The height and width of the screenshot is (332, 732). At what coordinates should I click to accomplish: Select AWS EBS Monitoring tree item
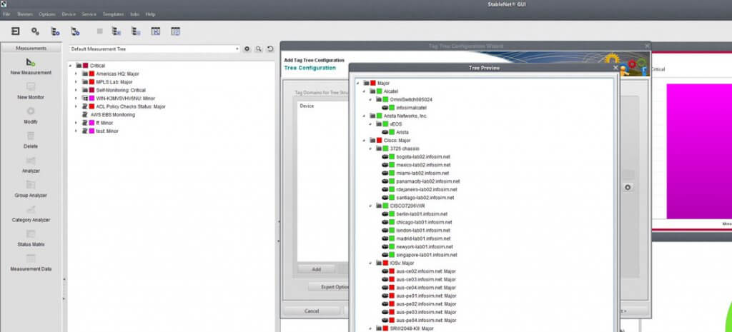112,114
